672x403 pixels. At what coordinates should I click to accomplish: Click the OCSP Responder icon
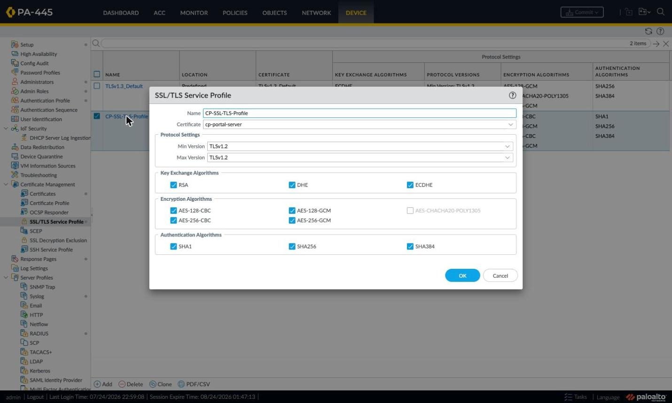pyautogui.click(x=24, y=213)
